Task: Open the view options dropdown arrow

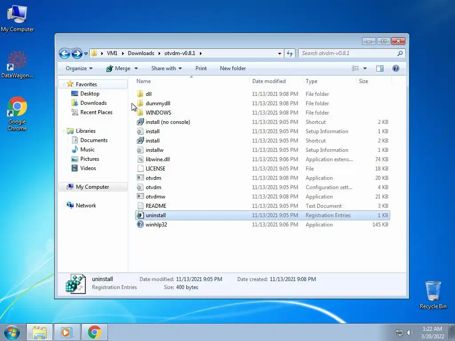Action: [365, 68]
